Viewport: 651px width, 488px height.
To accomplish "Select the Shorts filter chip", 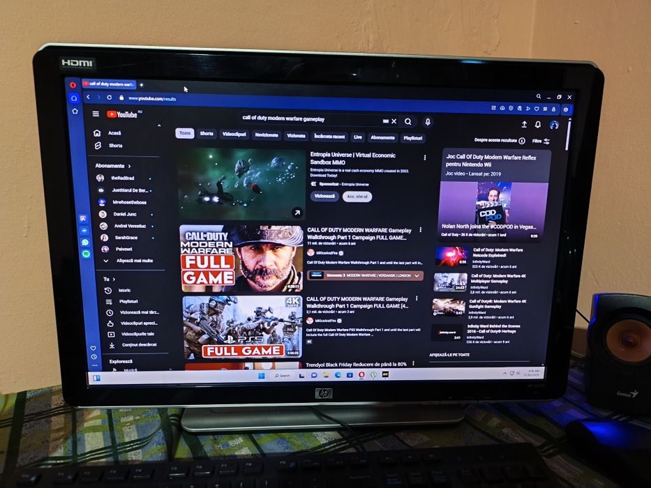I will point(207,134).
